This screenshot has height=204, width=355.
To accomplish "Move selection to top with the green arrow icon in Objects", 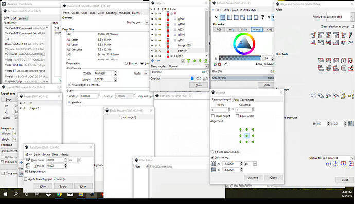I will pyautogui.click(x=189, y=61).
